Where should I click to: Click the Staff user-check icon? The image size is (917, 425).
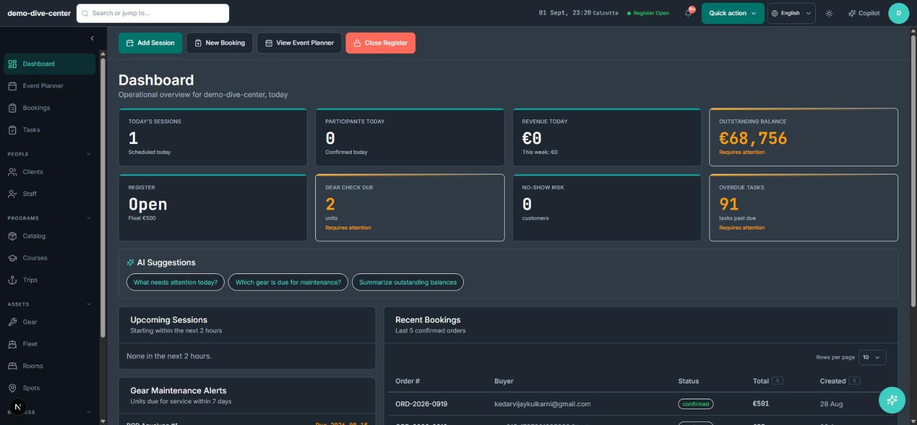tap(12, 194)
